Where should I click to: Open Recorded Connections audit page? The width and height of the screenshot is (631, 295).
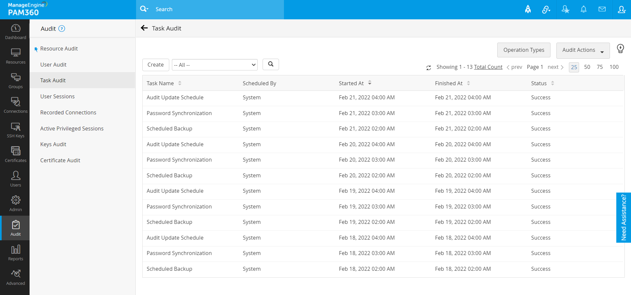(x=68, y=112)
